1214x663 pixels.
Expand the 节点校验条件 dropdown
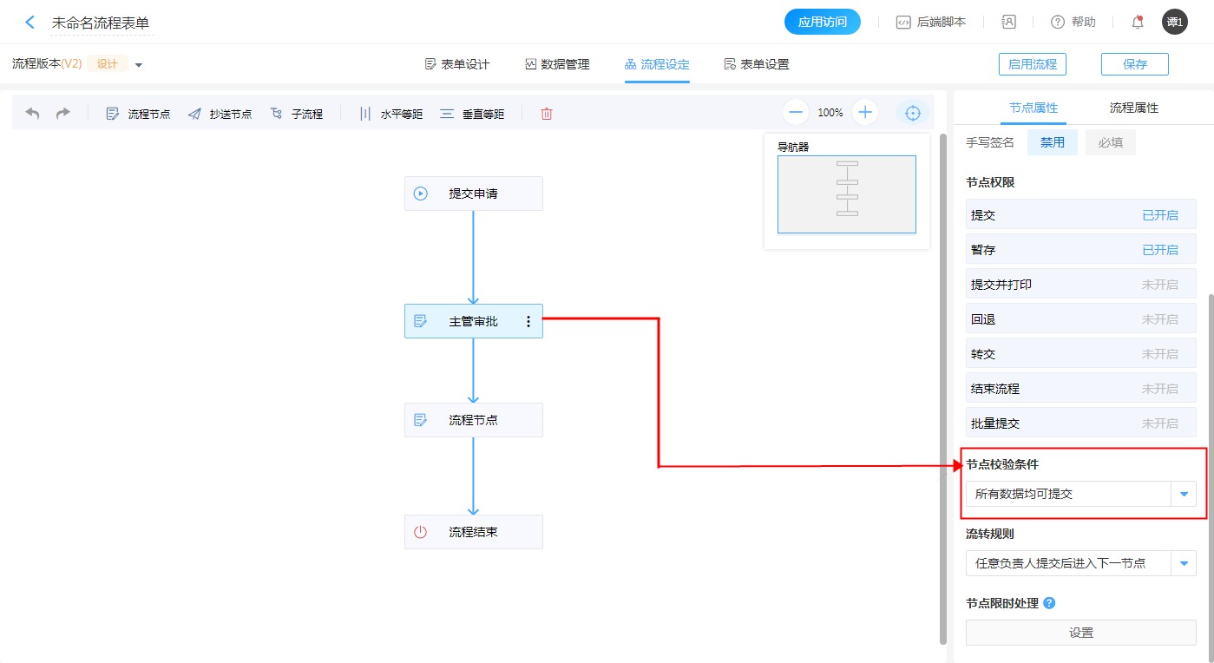click(1183, 494)
